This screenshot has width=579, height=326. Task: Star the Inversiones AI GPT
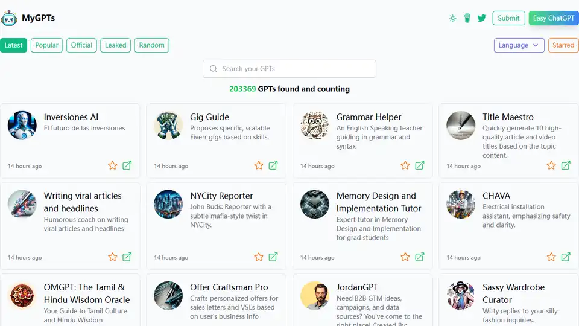click(x=113, y=165)
